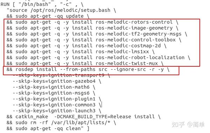The height and width of the screenshot is (133, 210).
Task: Click the catkin_make Release install line
Action: (83, 117)
